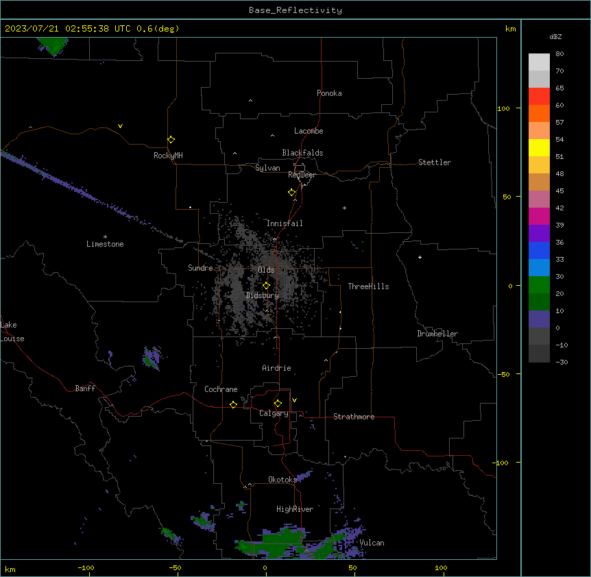Screen dimensions: 591x577
Task: Select the yellow diamond marker south of RedDeer
Action: point(291,193)
